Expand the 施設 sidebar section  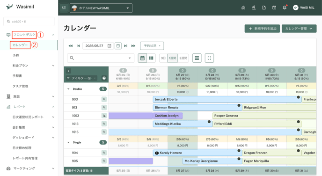(x=53, y=96)
